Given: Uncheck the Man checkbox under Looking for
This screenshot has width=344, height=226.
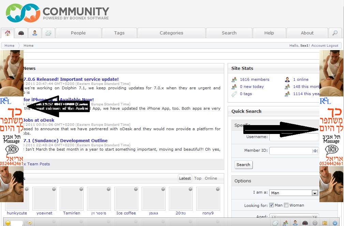Looking at the screenshot, I should (271, 205).
